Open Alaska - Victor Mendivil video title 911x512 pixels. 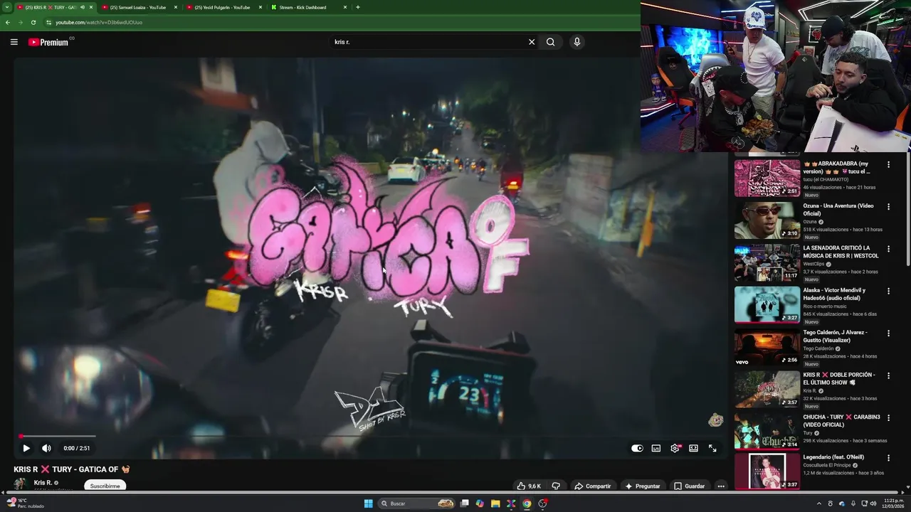tap(834, 294)
